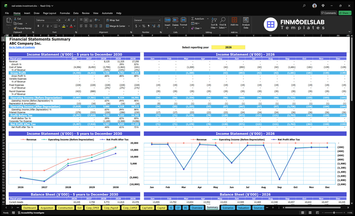The height and width of the screenshot is (216, 355).
Task: Apply the Percent Style format
Action: (x=144, y=26)
